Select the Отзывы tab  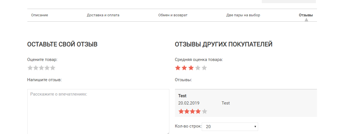point(306,15)
